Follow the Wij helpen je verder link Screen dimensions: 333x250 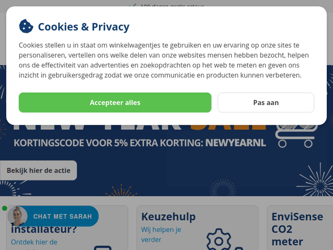coord(161,234)
